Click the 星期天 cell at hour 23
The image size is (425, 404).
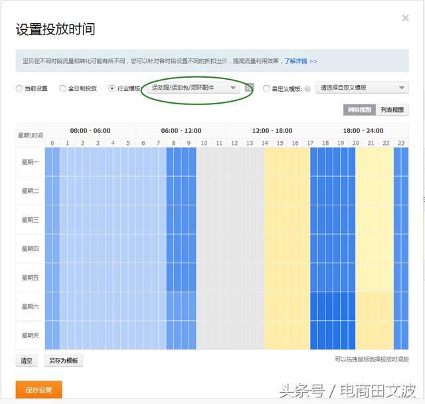tap(401, 335)
